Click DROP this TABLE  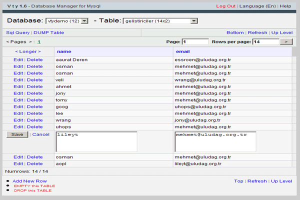pyautogui.click(x=32, y=190)
